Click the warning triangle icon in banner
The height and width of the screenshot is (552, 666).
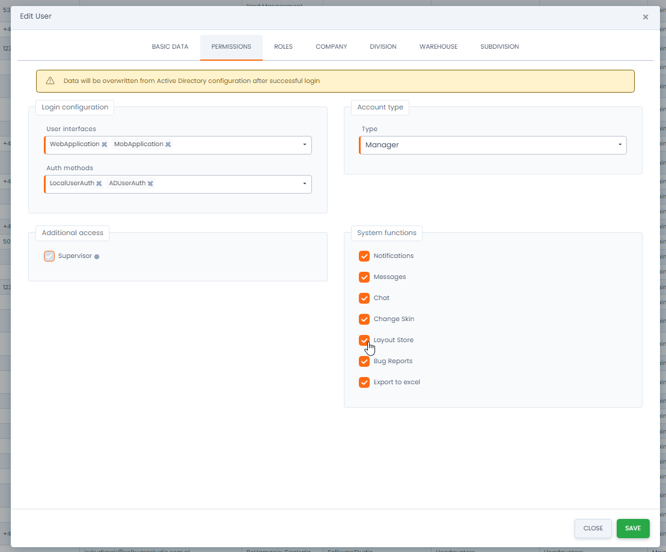point(50,81)
